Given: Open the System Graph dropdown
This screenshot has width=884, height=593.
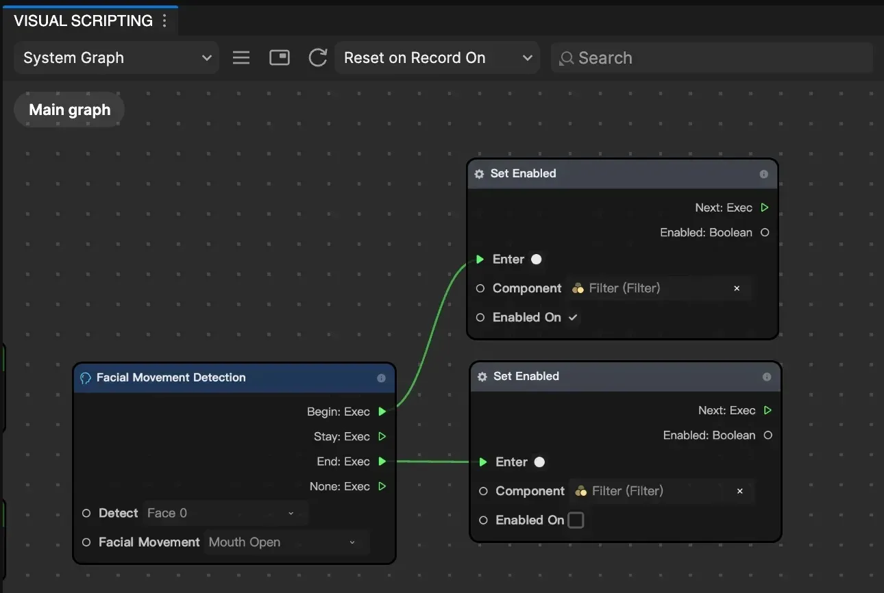Looking at the screenshot, I should 116,58.
